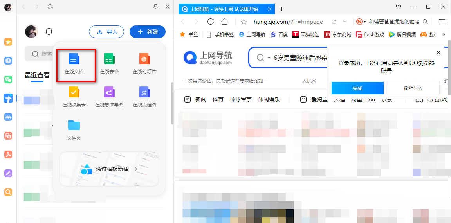Open the 人民网 link

(309, 81)
